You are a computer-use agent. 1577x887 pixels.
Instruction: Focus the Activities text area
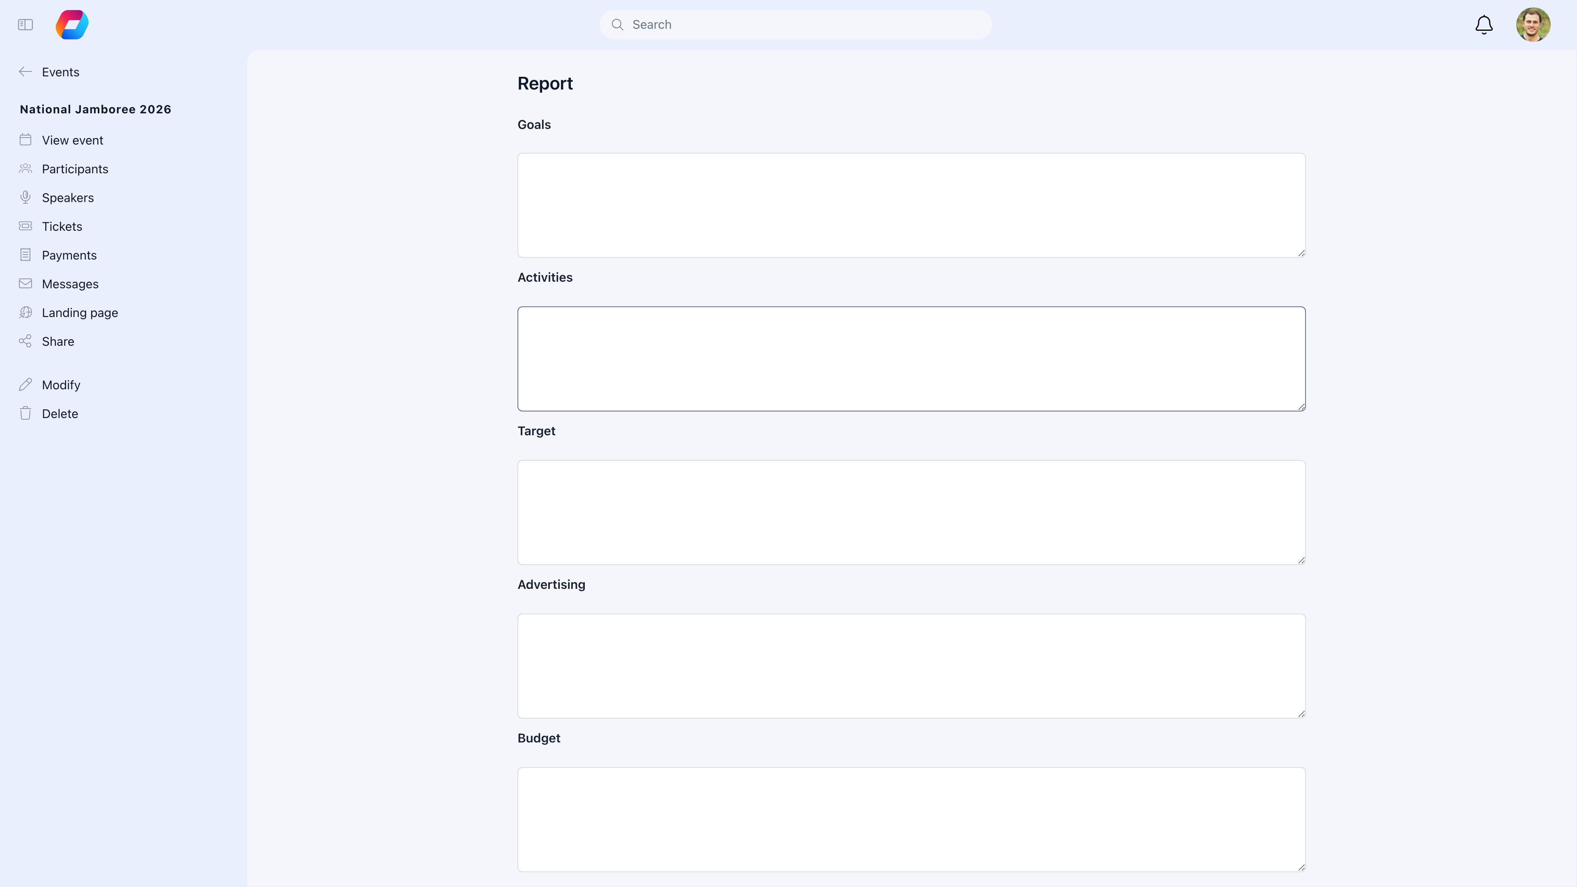pyautogui.click(x=911, y=359)
